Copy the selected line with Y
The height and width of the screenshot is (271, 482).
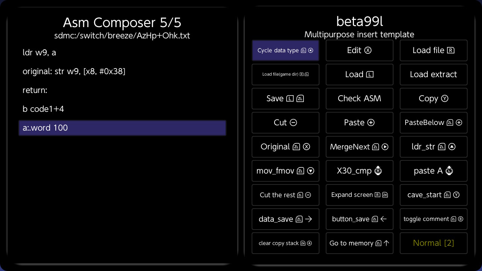coord(433,99)
